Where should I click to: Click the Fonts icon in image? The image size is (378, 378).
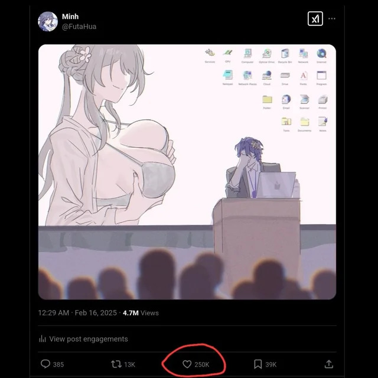point(303,76)
